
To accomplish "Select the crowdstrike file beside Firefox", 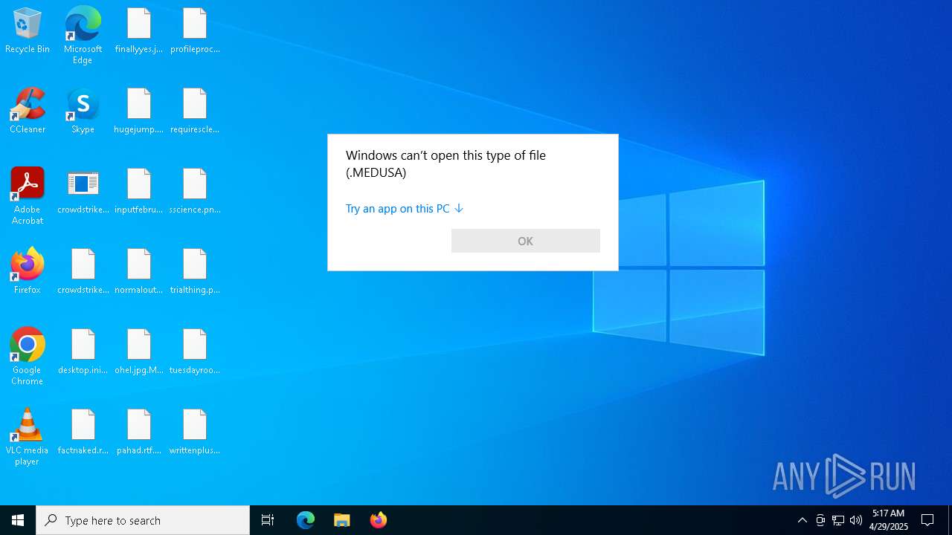I will 83,272.
